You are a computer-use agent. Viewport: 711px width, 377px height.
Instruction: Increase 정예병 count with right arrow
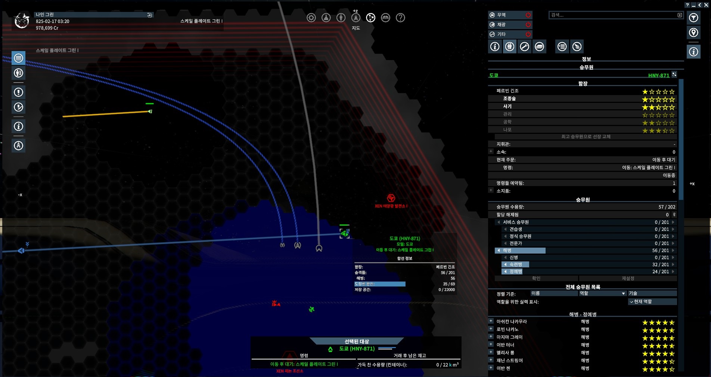(x=673, y=272)
